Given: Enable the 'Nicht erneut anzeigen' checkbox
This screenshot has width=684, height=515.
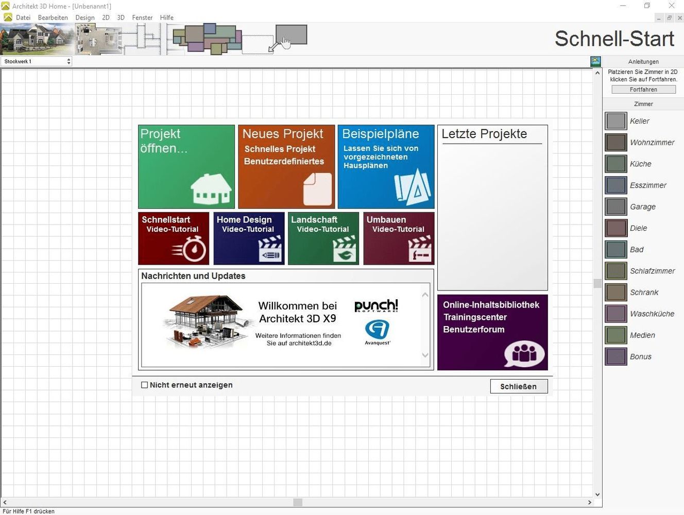Looking at the screenshot, I should pos(145,385).
